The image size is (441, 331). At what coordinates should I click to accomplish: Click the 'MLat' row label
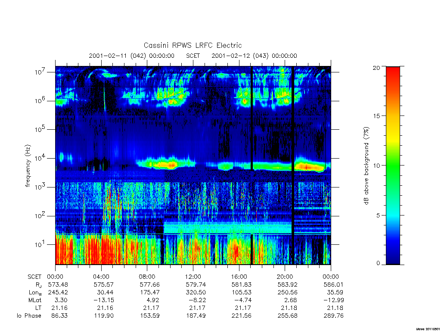(35, 300)
